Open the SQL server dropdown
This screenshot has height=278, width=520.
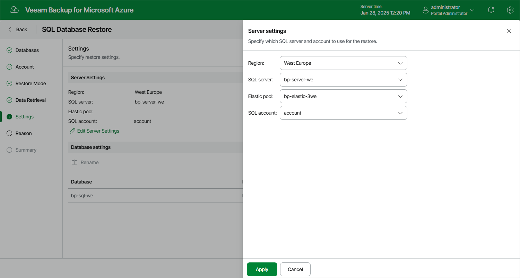pyautogui.click(x=343, y=80)
